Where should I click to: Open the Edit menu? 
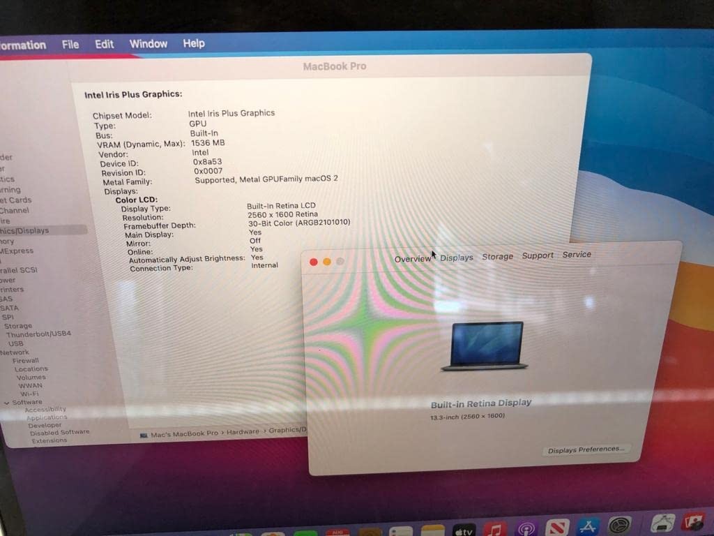tap(104, 44)
